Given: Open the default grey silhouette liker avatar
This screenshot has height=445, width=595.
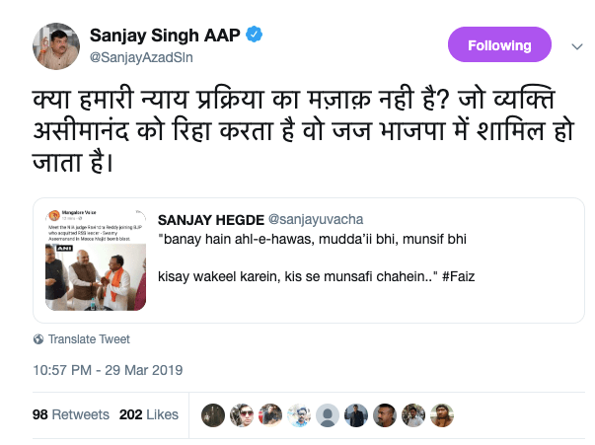Looking at the screenshot, I should pyautogui.click(x=328, y=414).
